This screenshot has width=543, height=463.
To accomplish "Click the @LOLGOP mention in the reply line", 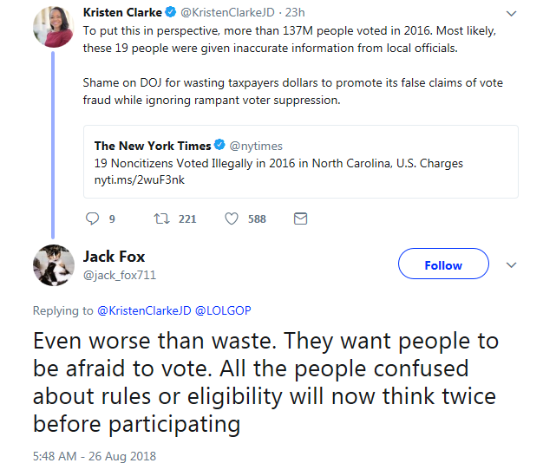I will click(x=223, y=310).
